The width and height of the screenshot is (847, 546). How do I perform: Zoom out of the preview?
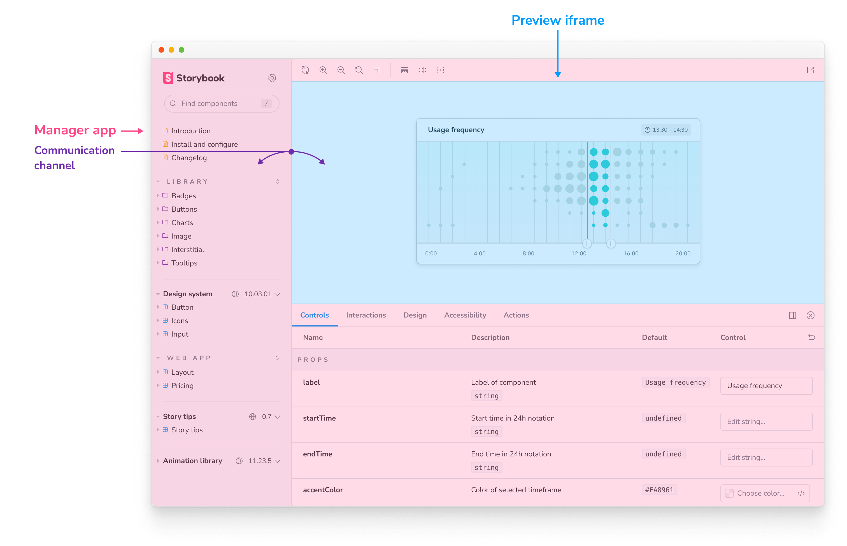(x=341, y=70)
